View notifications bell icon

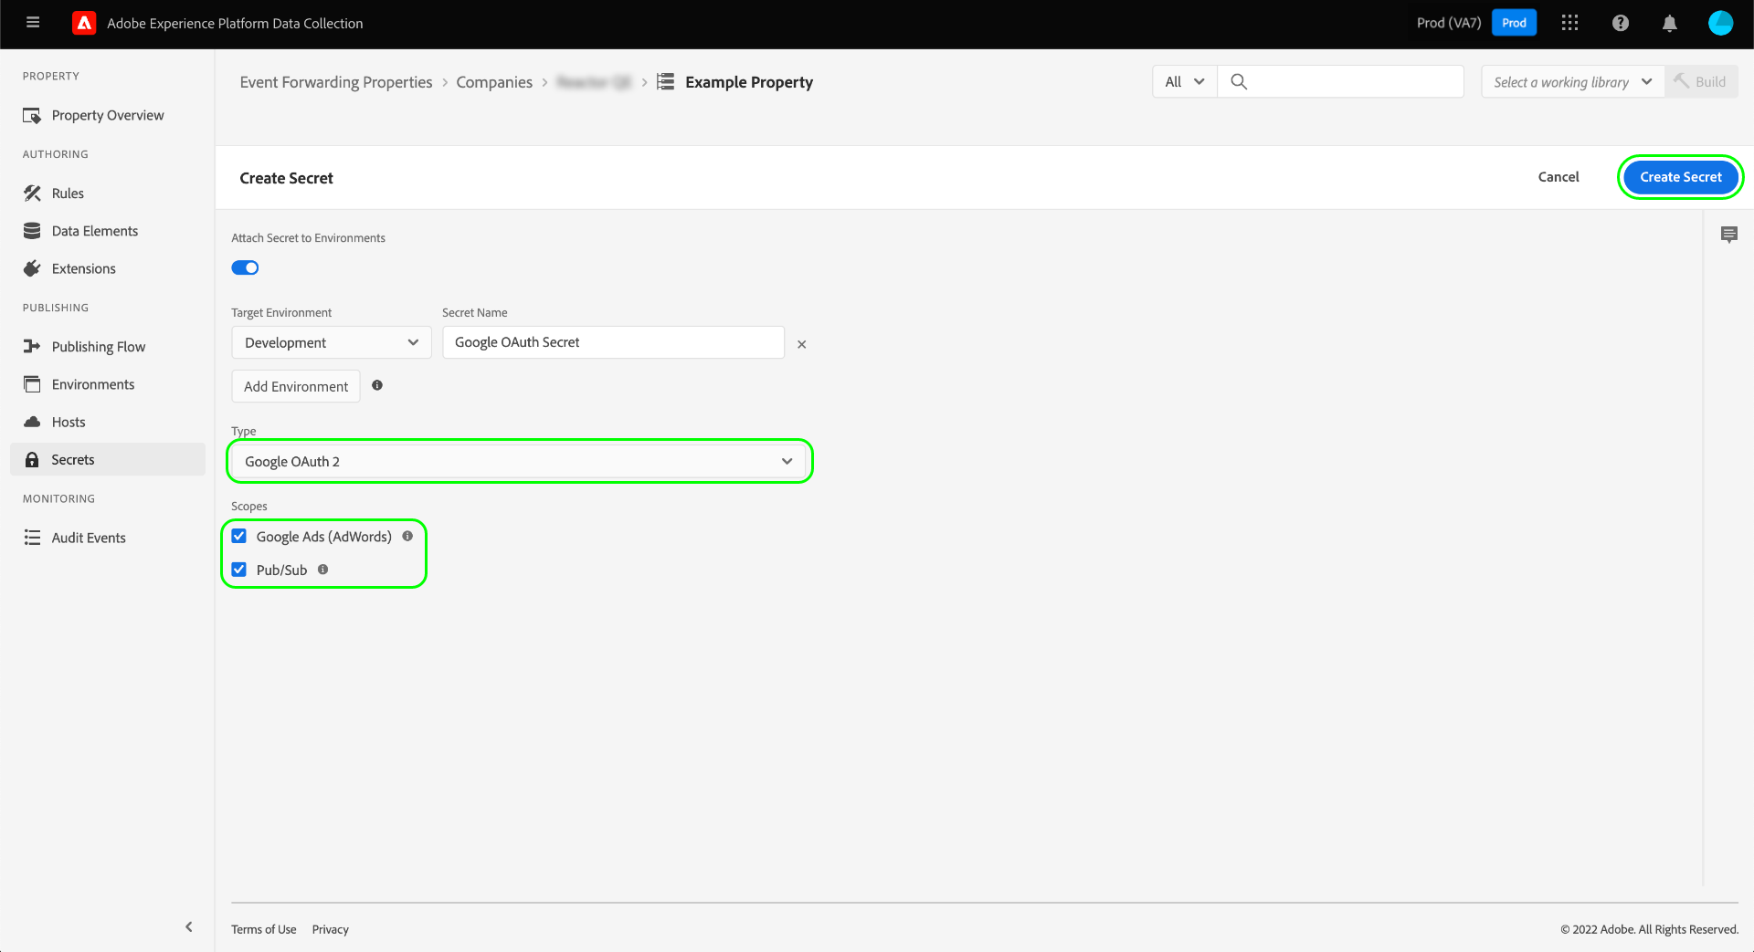click(1669, 23)
